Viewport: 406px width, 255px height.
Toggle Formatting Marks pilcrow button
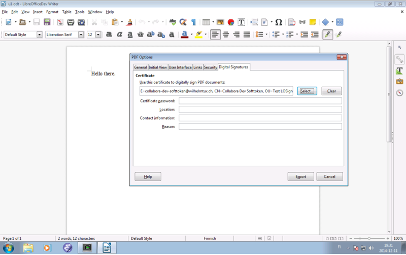193,22
